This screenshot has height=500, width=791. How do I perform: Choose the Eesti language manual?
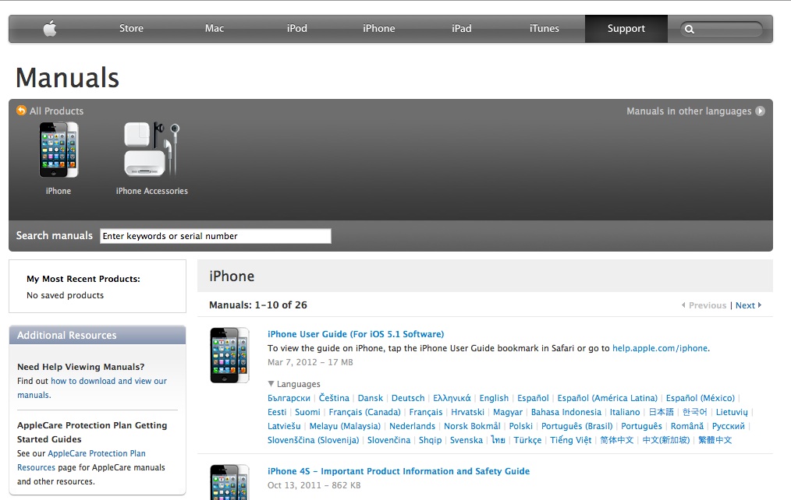tap(277, 413)
